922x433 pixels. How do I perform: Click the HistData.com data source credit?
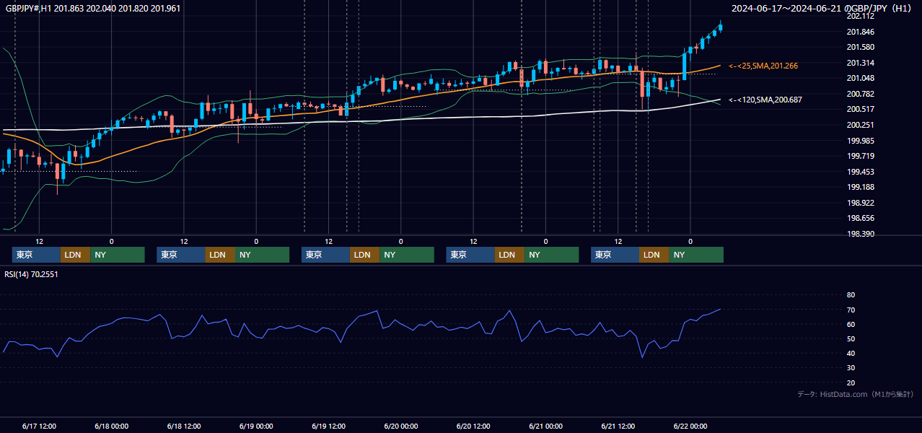click(856, 394)
